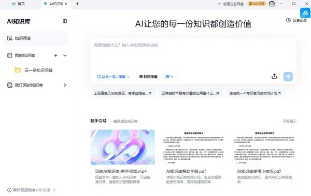Click 一键添加到知识库 link
Viewport: 311px width, 196px height.
[124, 121]
